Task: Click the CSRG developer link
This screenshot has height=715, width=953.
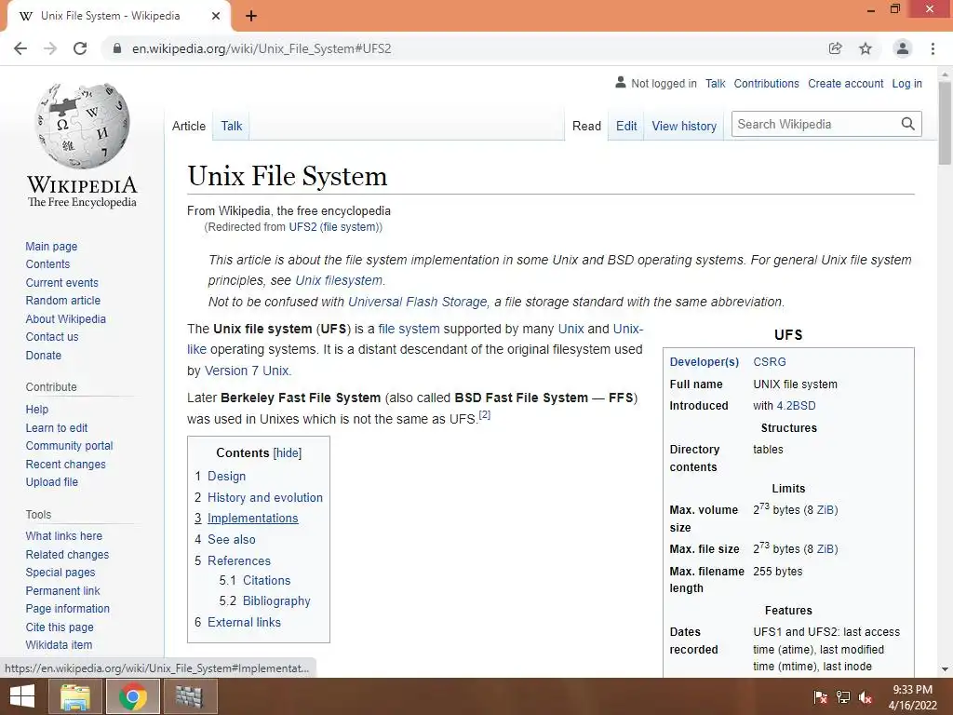Action: click(770, 362)
